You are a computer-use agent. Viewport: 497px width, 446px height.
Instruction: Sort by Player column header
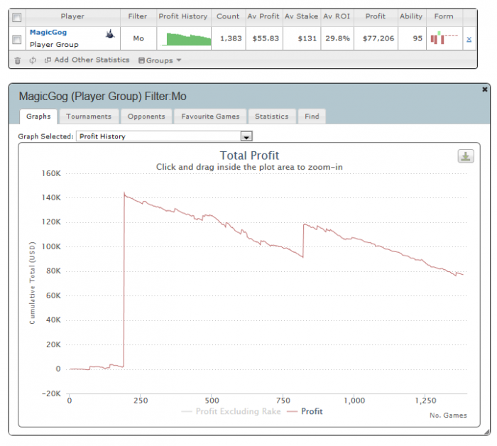[72, 16]
